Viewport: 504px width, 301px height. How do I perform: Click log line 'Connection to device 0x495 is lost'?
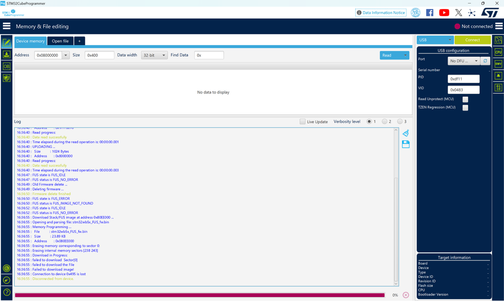(x=59, y=274)
